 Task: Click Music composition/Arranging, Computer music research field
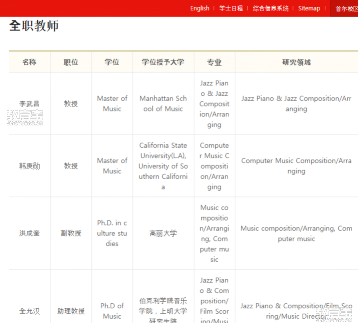click(297, 233)
